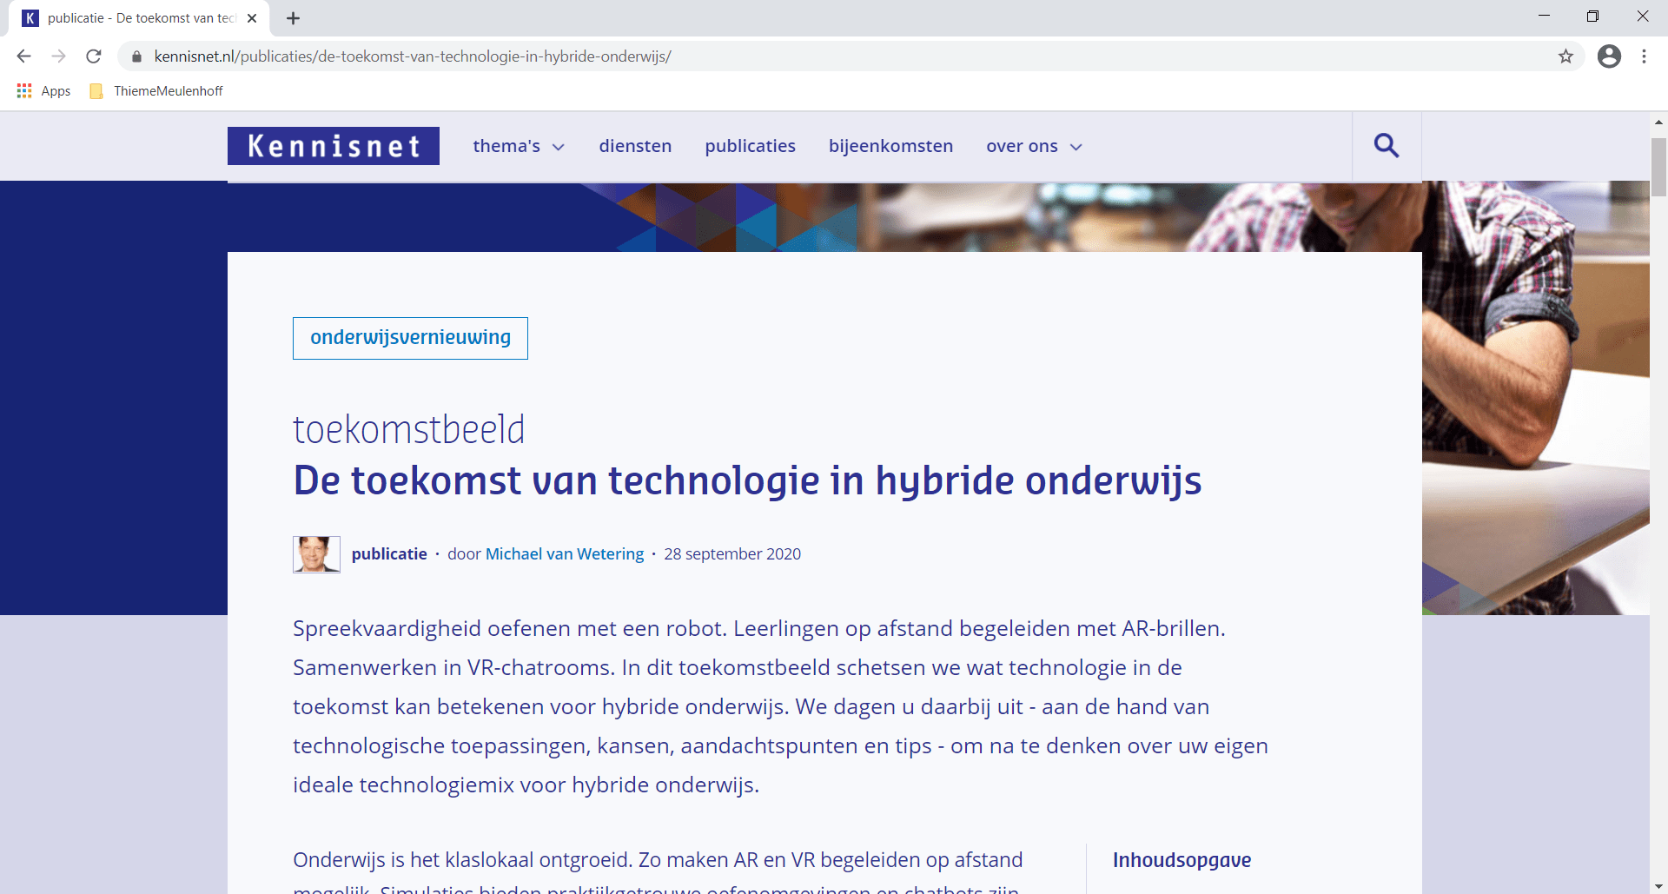Open the ThiemeMeulenhoff bookmark folder
Image resolution: width=1668 pixels, height=894 pixels.
click(157, 91)
